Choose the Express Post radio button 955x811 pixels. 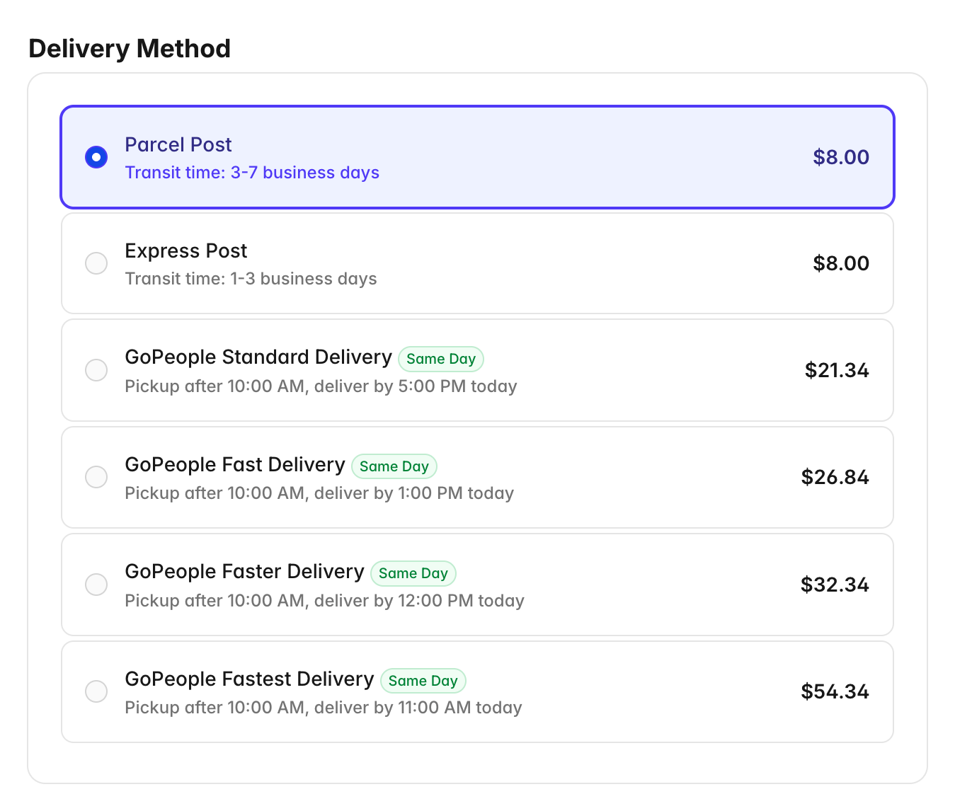(x=96, y=263)
